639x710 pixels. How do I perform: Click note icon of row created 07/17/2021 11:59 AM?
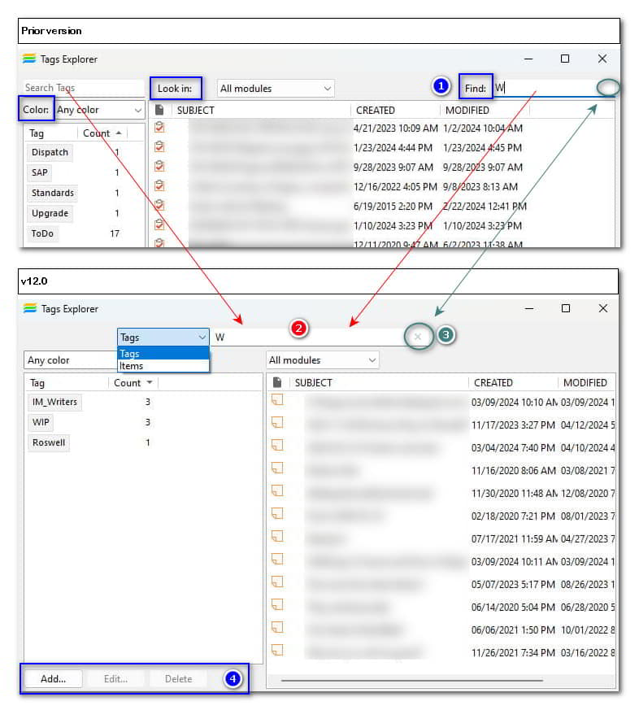(x=277, y=536)
